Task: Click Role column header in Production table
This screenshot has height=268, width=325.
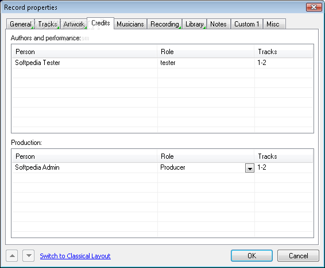Action: (206, 156)
